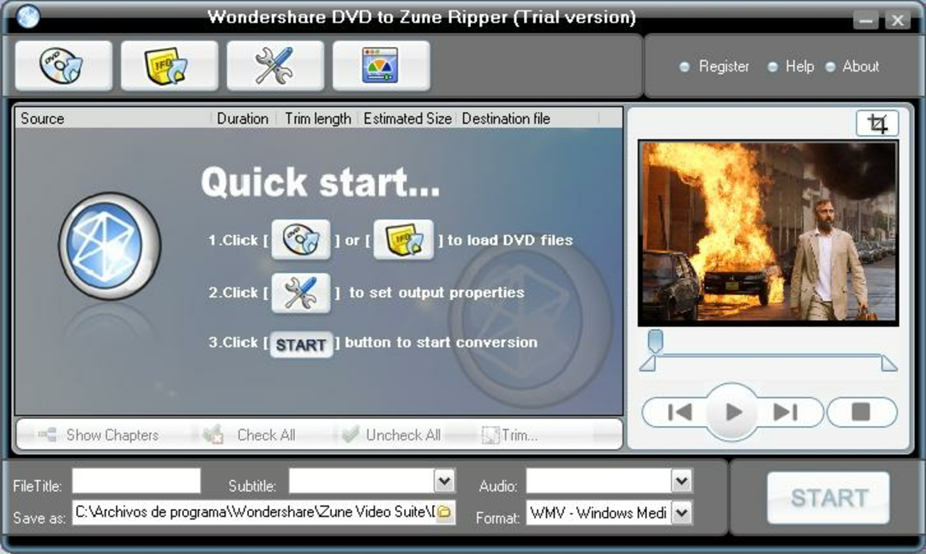This screenshot has height=554, width=926.
Task: Click the preview playback slider handle
Action: (655, 341)
